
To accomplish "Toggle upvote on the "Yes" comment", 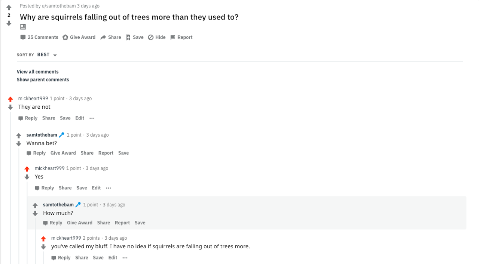I will coord(27,169).
